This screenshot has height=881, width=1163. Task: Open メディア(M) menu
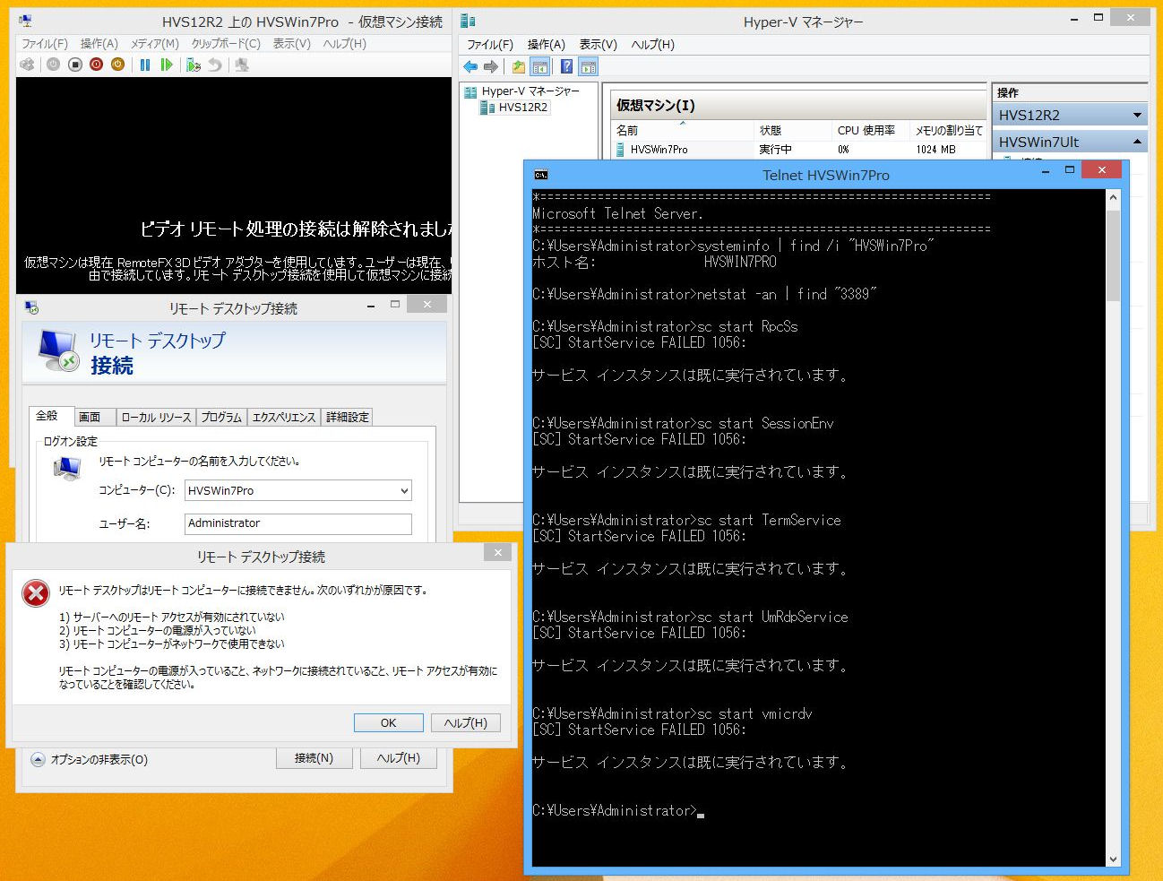coord(155,43)
